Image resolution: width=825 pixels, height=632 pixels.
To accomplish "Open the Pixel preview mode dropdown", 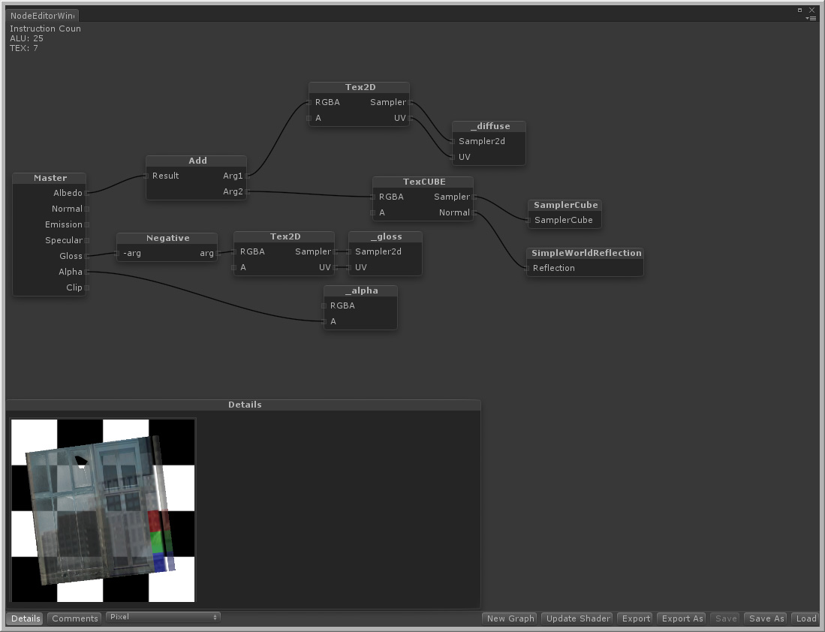I will point(163,616).
